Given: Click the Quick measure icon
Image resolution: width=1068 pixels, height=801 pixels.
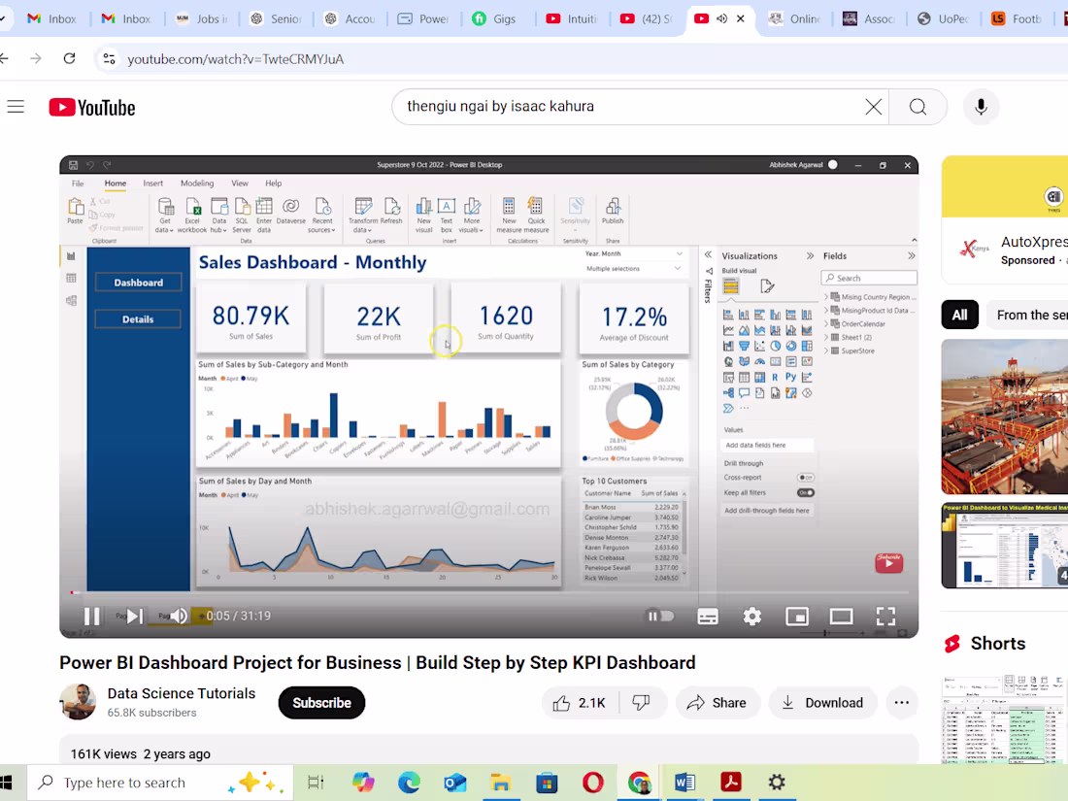Looking at the screenshot, I should point(535,206).
